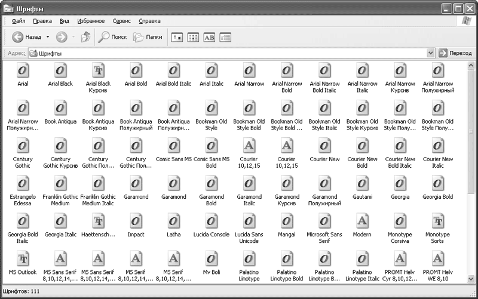
Task: Select the Arial Narrow Bold Italic font
Action: point(324,78)
